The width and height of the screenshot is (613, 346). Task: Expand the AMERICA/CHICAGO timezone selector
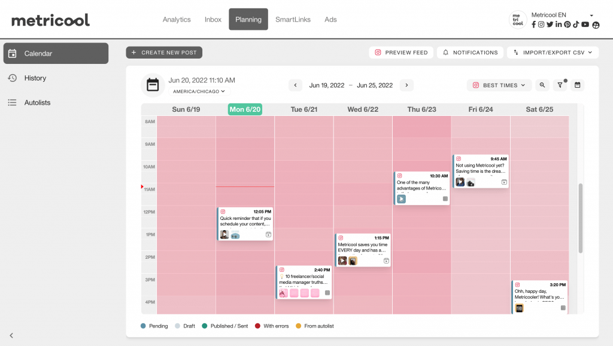pyautogui.click(x=200, y=91)
